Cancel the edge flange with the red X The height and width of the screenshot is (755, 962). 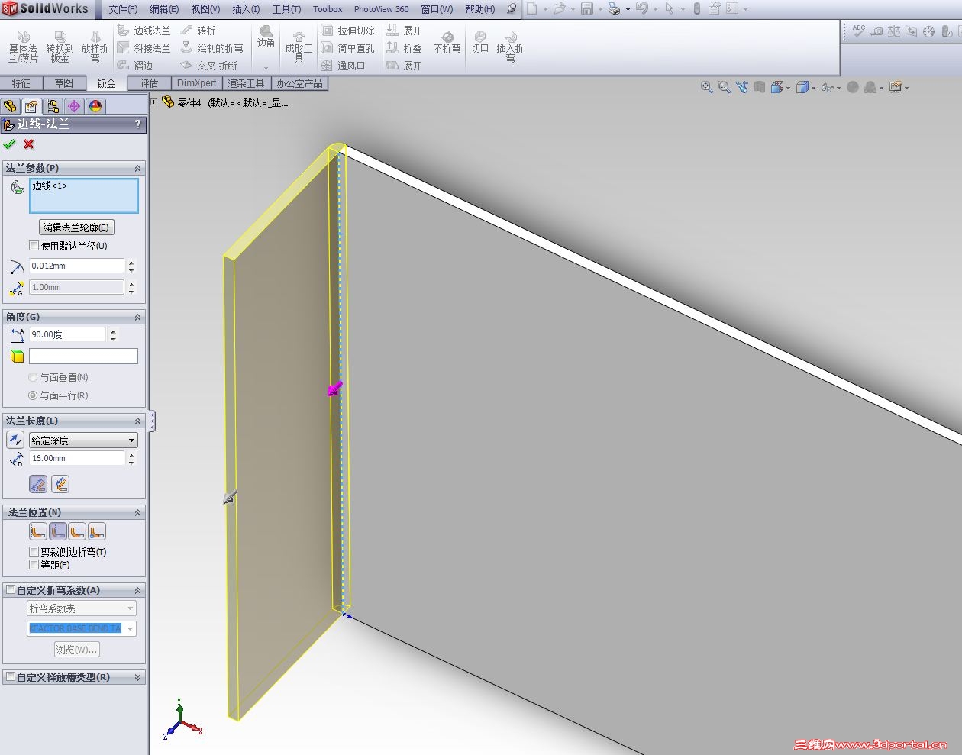pyautogui.click(x=29, y=144)
